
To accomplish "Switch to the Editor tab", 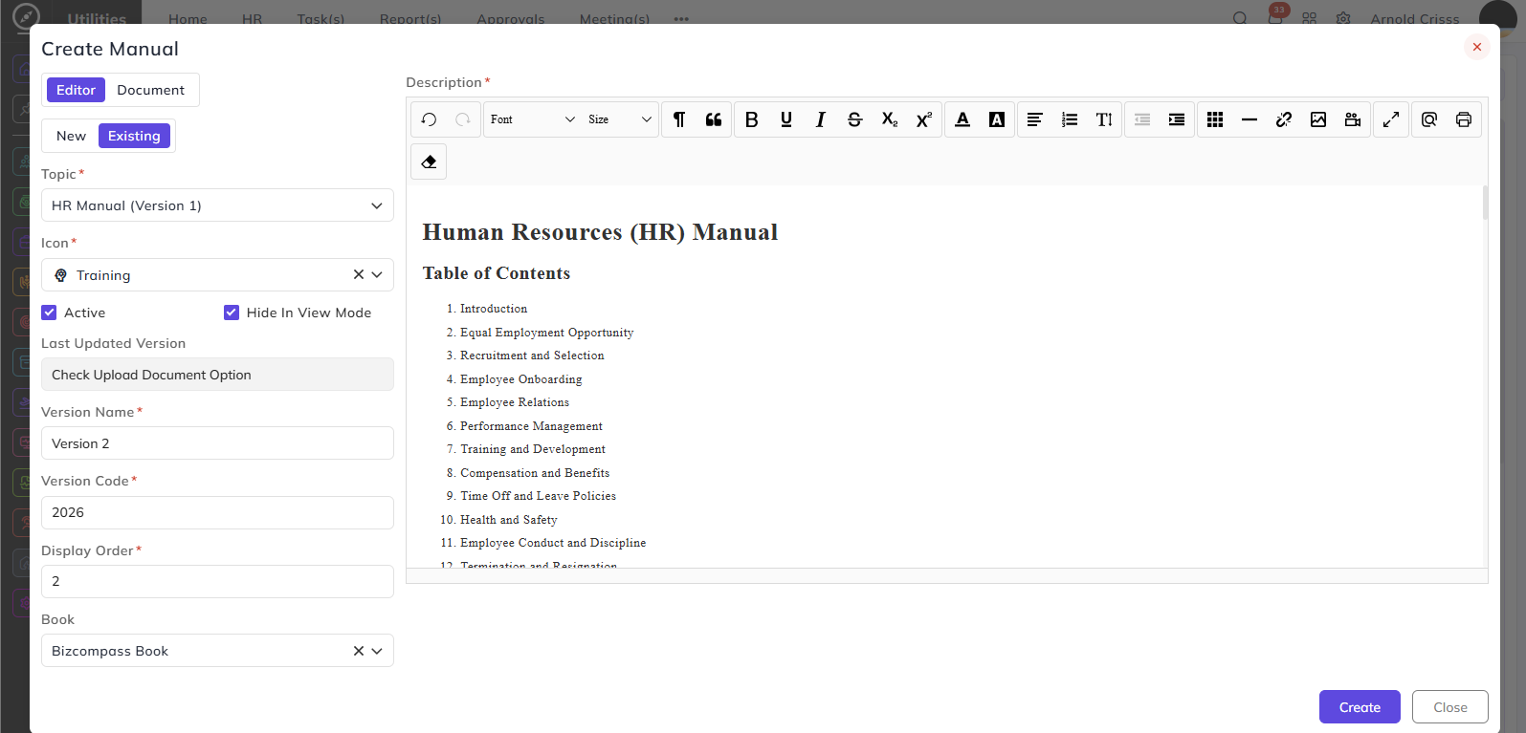I will pos(76,90).
